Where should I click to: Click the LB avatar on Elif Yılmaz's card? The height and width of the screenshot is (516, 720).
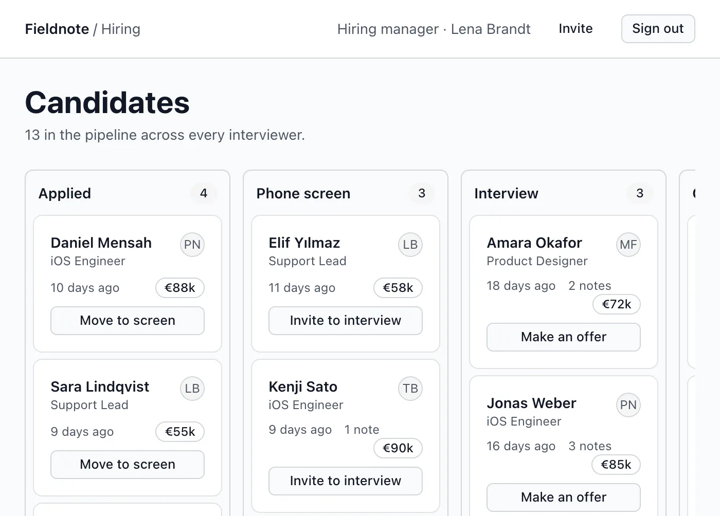(x=410, y=245)
